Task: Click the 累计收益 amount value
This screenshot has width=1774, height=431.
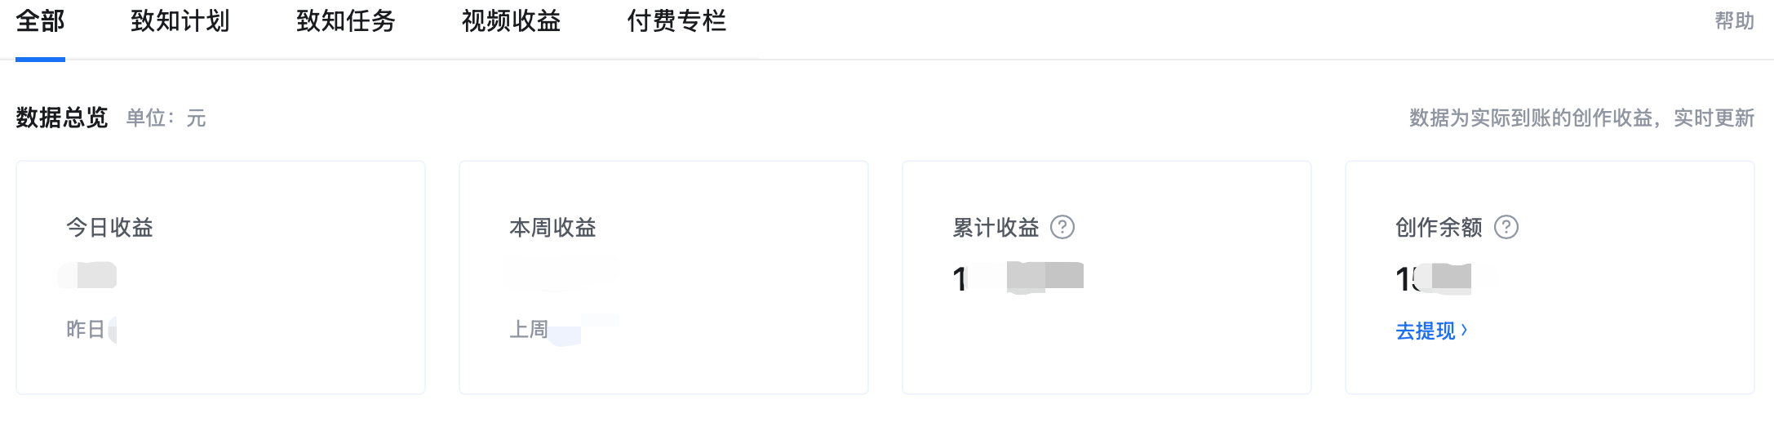Action: tap(1018, 278)
